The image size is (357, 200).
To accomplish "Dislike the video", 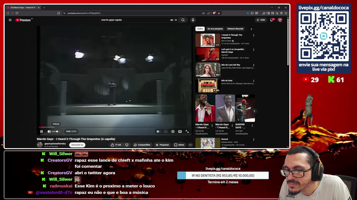I will pyautogui.click(x=127, y=145).
